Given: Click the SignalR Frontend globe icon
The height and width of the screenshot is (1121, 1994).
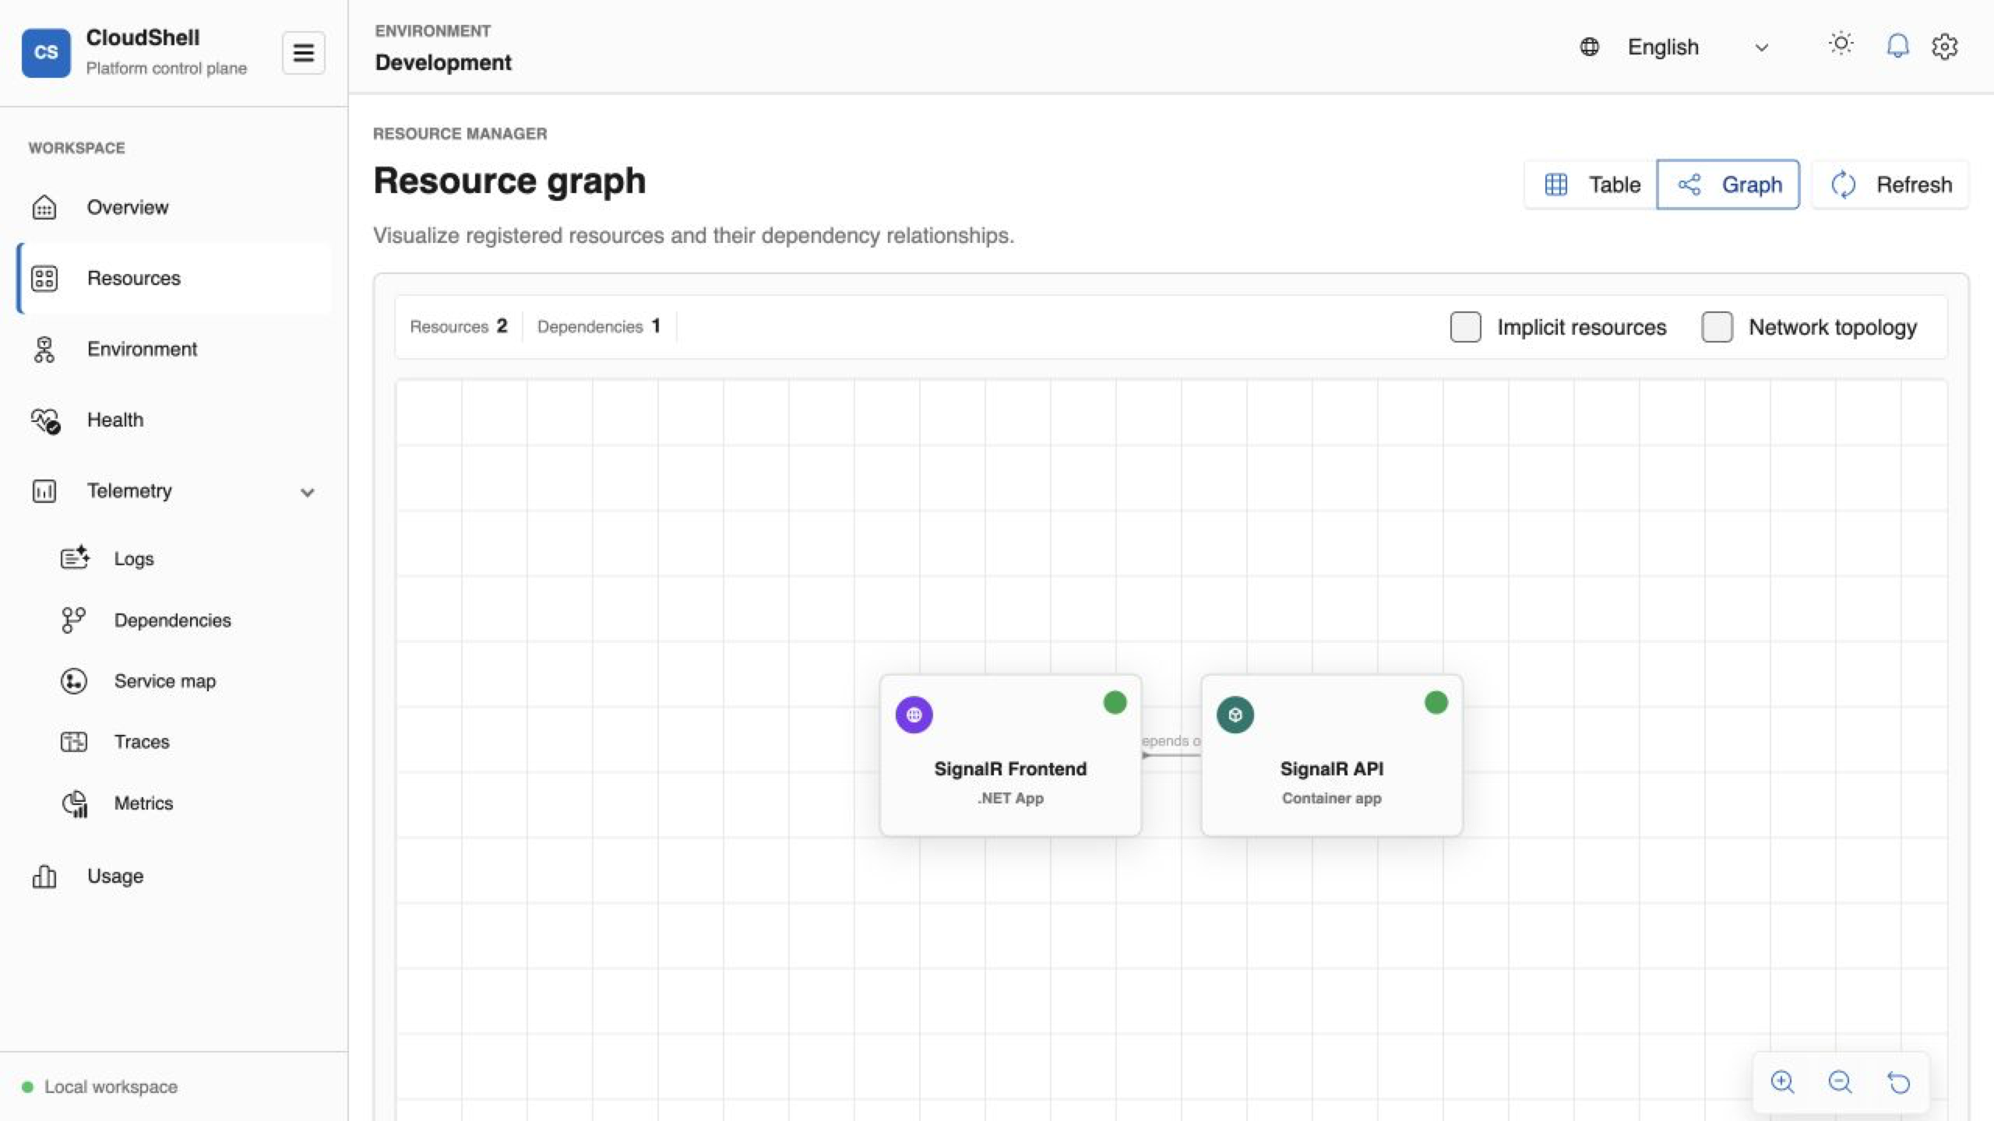Looking at the screenshot, I should coord(914,715).
